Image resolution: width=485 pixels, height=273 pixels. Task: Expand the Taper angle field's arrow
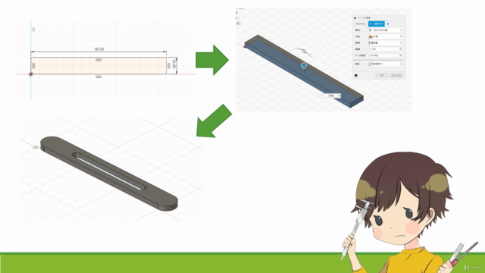coord(401,55)
